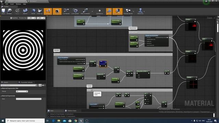Viewport: 219px width, 123px height.
Task: Click the Windows taskbar search box
Action: [25, 121]
